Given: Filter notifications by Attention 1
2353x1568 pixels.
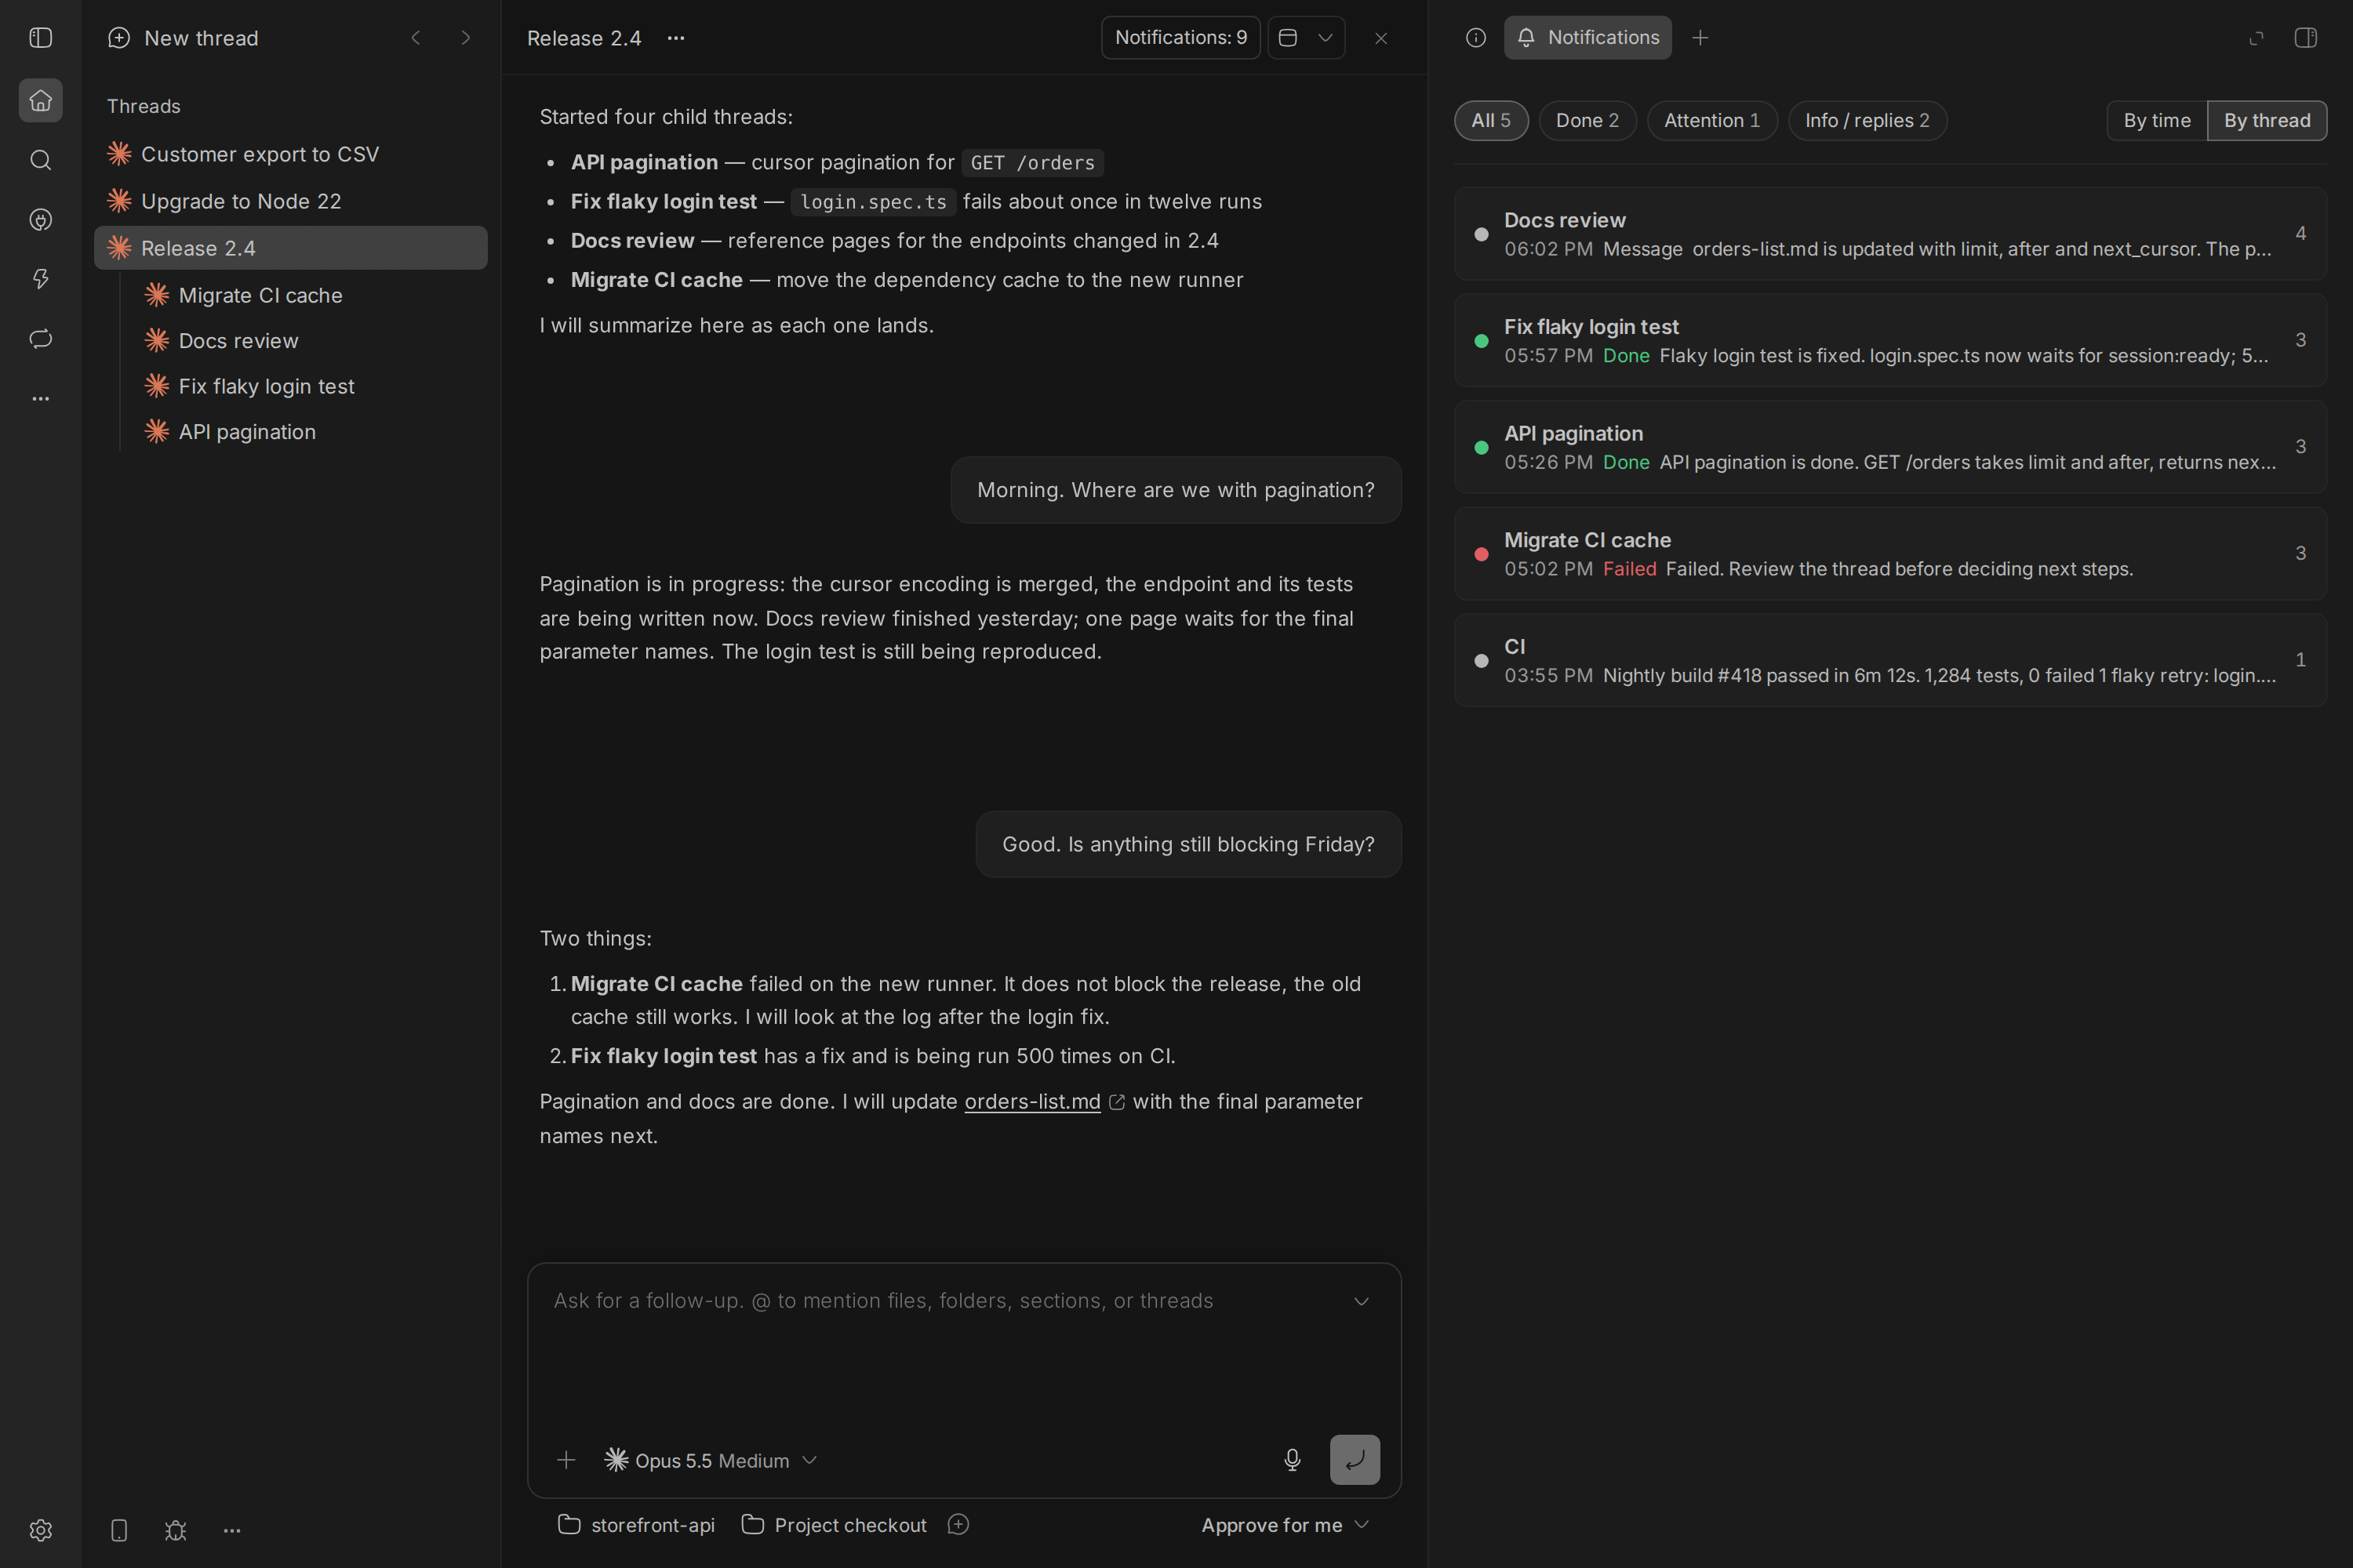Looking at the screenshot, I should click(x=1711, y=121).
